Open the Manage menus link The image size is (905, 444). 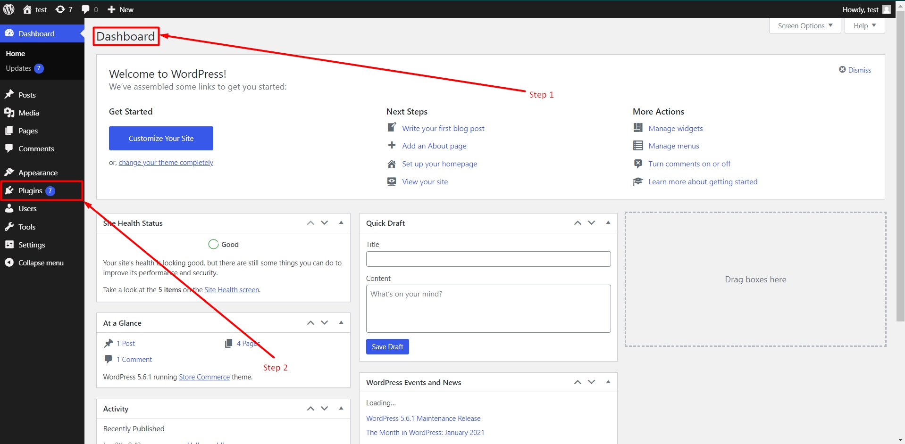[673, 146]
